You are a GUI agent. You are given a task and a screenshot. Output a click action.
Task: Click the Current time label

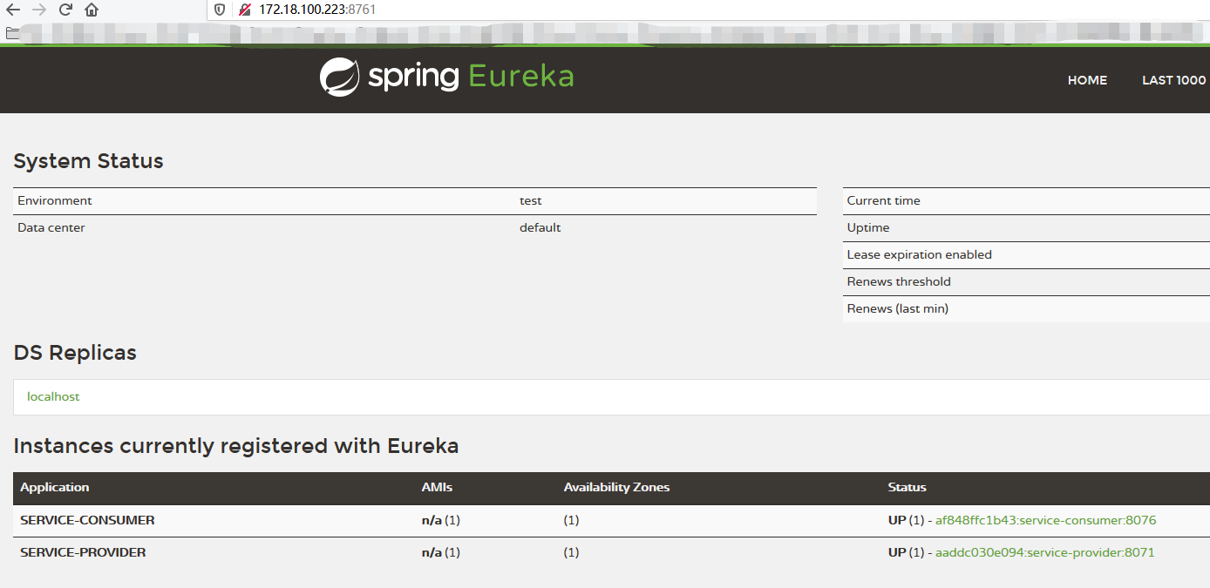(883, 200)
